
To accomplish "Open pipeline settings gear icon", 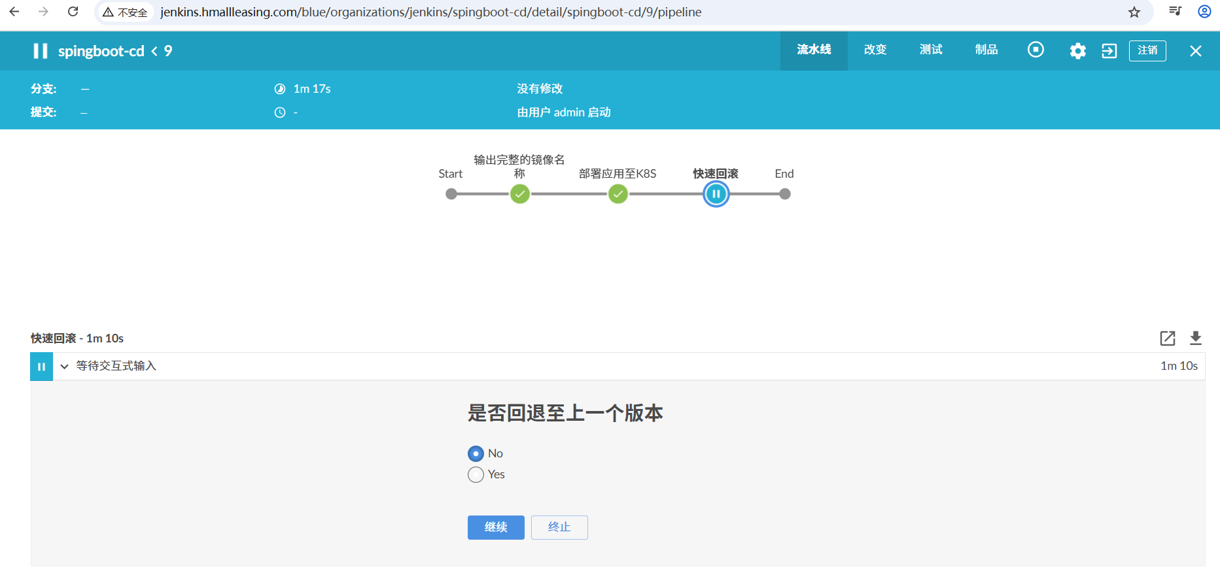I will pos(1077,51).
